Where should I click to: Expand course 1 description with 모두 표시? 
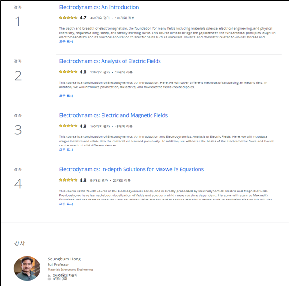click(66, 41)
